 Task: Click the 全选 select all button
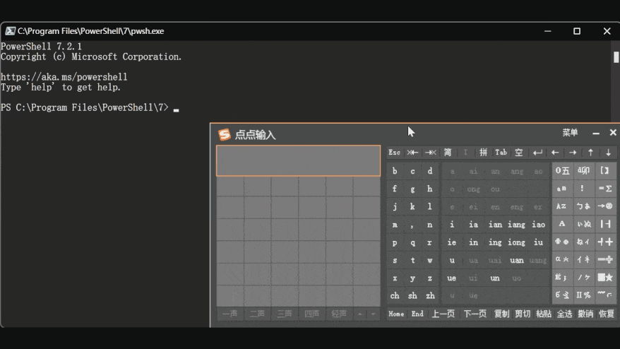(x=565, y=314)
